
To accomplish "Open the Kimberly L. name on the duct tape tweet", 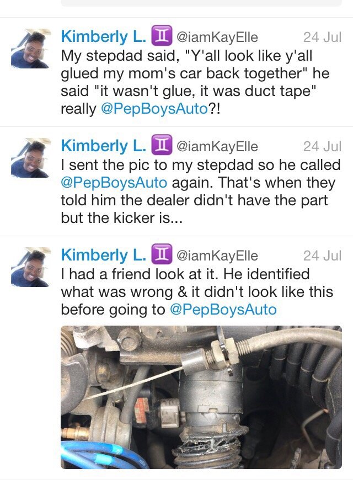I will [104, 37].
